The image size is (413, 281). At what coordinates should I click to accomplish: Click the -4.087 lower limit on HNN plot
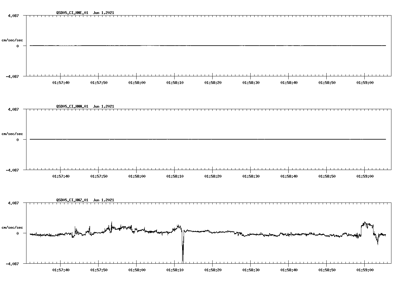12,170
